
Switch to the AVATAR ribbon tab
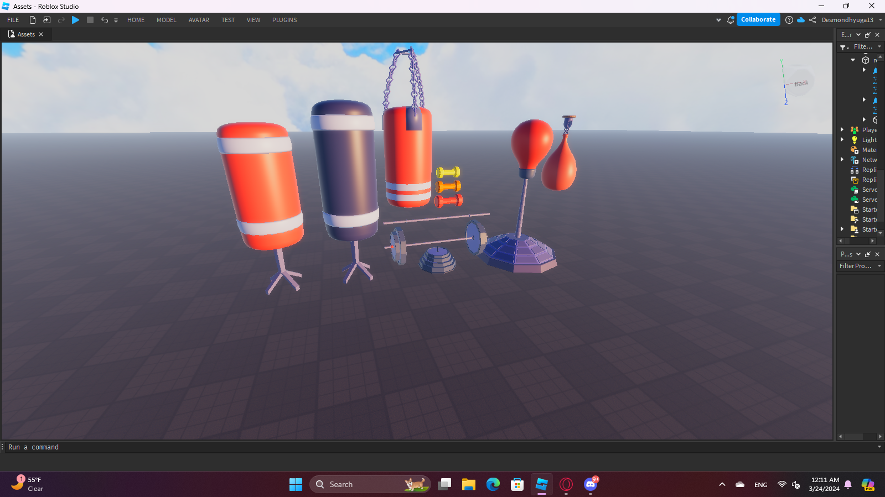199,20
